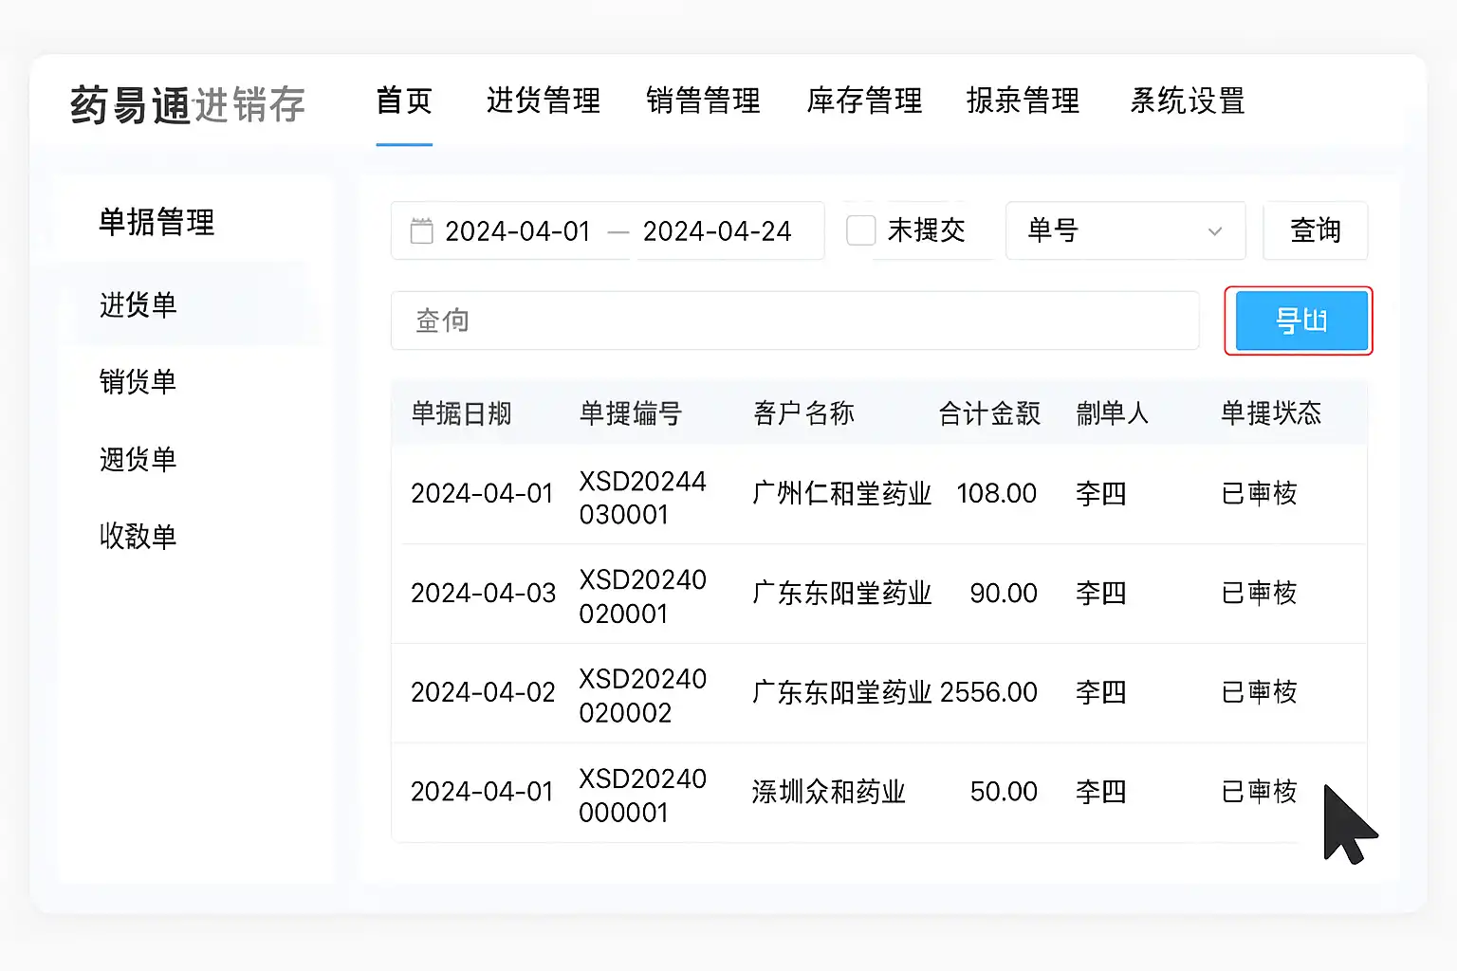The height and width of the screenshot is (971, 1457).
Task: Click 李四 in the 2556.00 row
Action: pyautogui.click(x=1101, y=692)
